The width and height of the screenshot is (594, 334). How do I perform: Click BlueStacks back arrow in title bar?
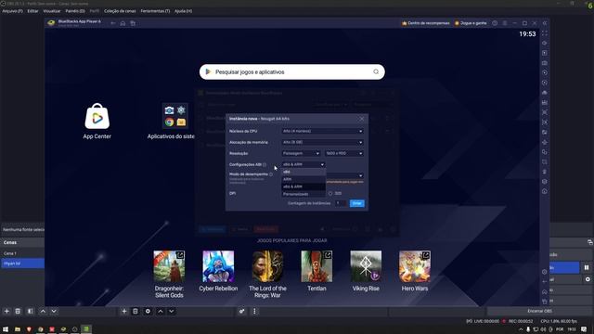coord(113,23)
